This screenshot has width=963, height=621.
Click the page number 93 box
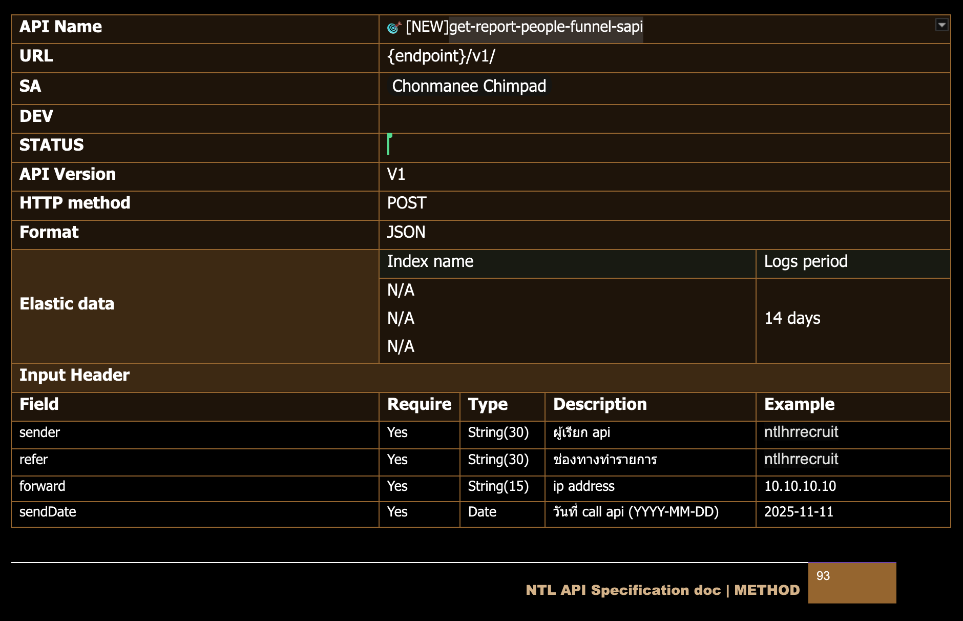[x=851, y=583]
